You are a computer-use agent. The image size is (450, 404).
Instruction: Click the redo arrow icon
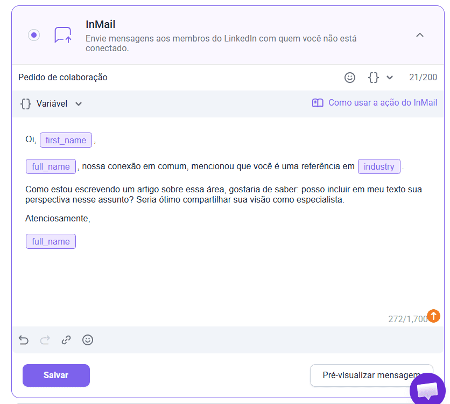45,340
